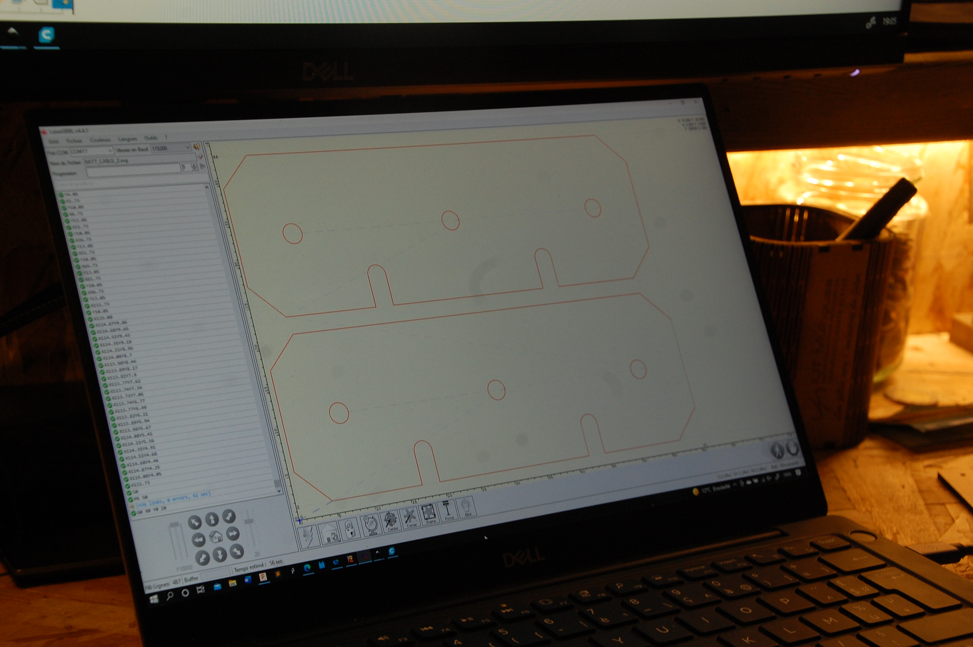This screenshot has width=973, height=647.
Task: Click the connect plug icon beside baud rate
Action: point(197,147)
